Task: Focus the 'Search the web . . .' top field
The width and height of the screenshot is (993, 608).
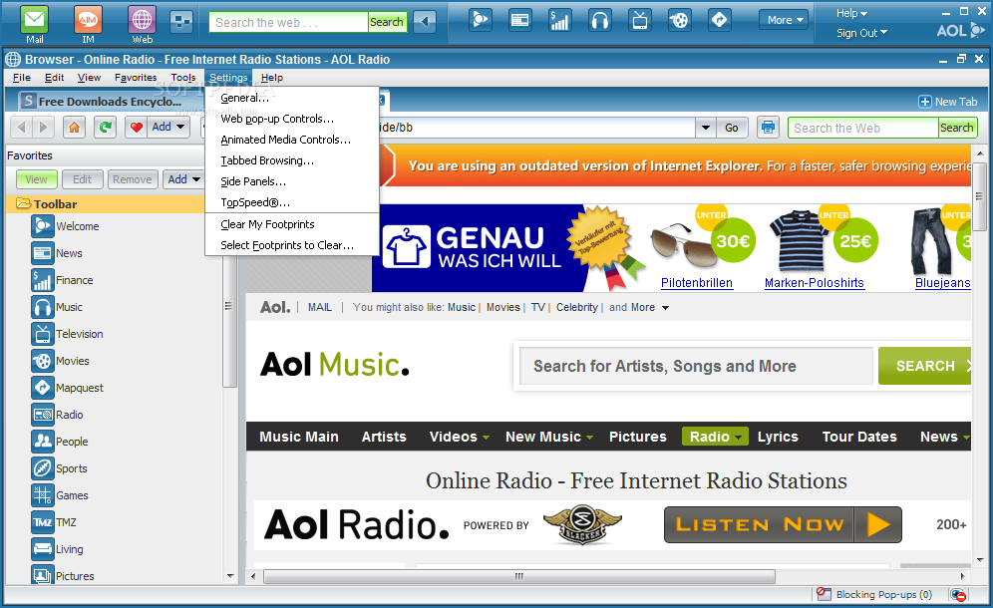Action: pos(288,22)
